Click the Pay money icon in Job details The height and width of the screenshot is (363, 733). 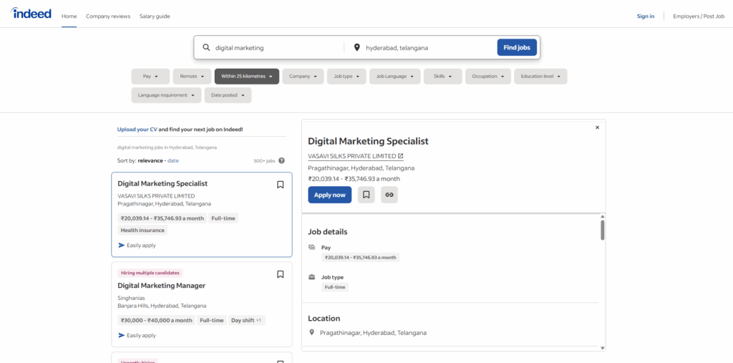(312, 247)
